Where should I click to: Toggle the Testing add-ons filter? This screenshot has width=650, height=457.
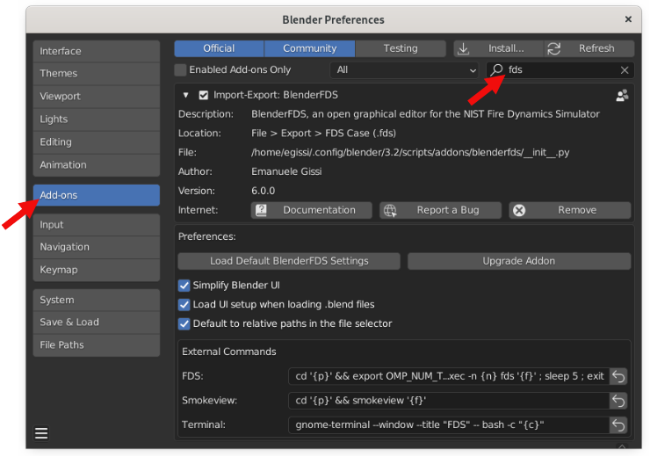(x=401, y=48)
